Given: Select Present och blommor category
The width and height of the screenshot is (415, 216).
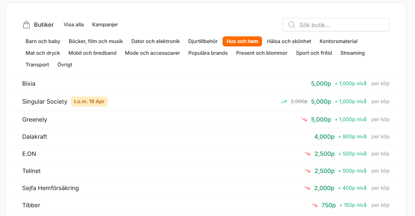Looking at the screenshot, I should point(262,53).
